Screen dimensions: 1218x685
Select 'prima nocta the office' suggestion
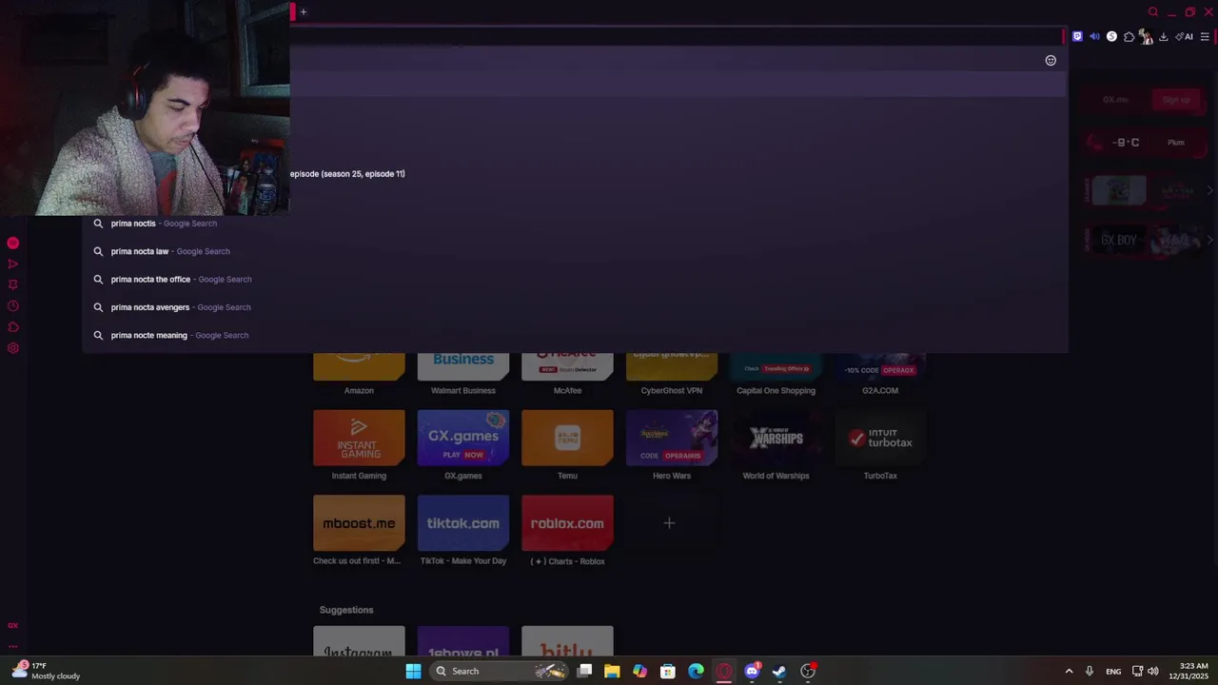click(575, 279)
